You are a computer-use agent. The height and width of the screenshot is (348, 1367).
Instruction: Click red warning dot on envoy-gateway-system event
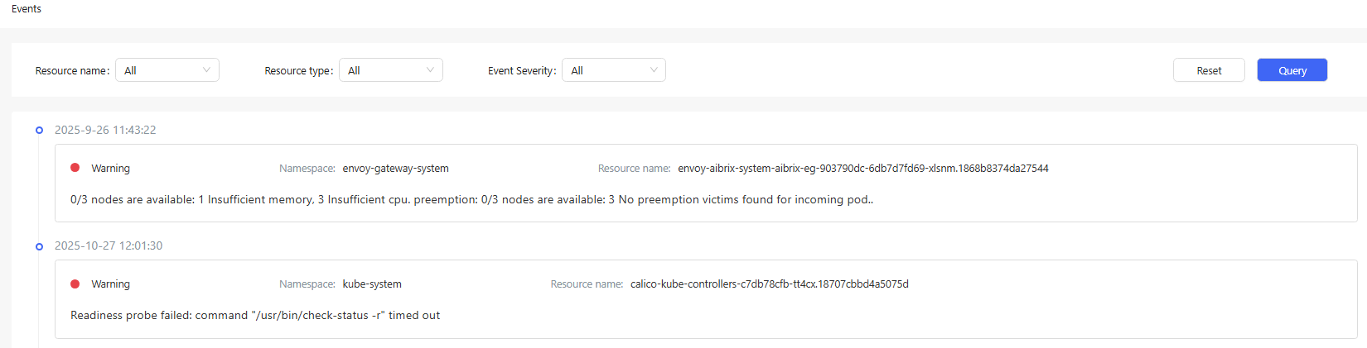(x=75, y=168)
